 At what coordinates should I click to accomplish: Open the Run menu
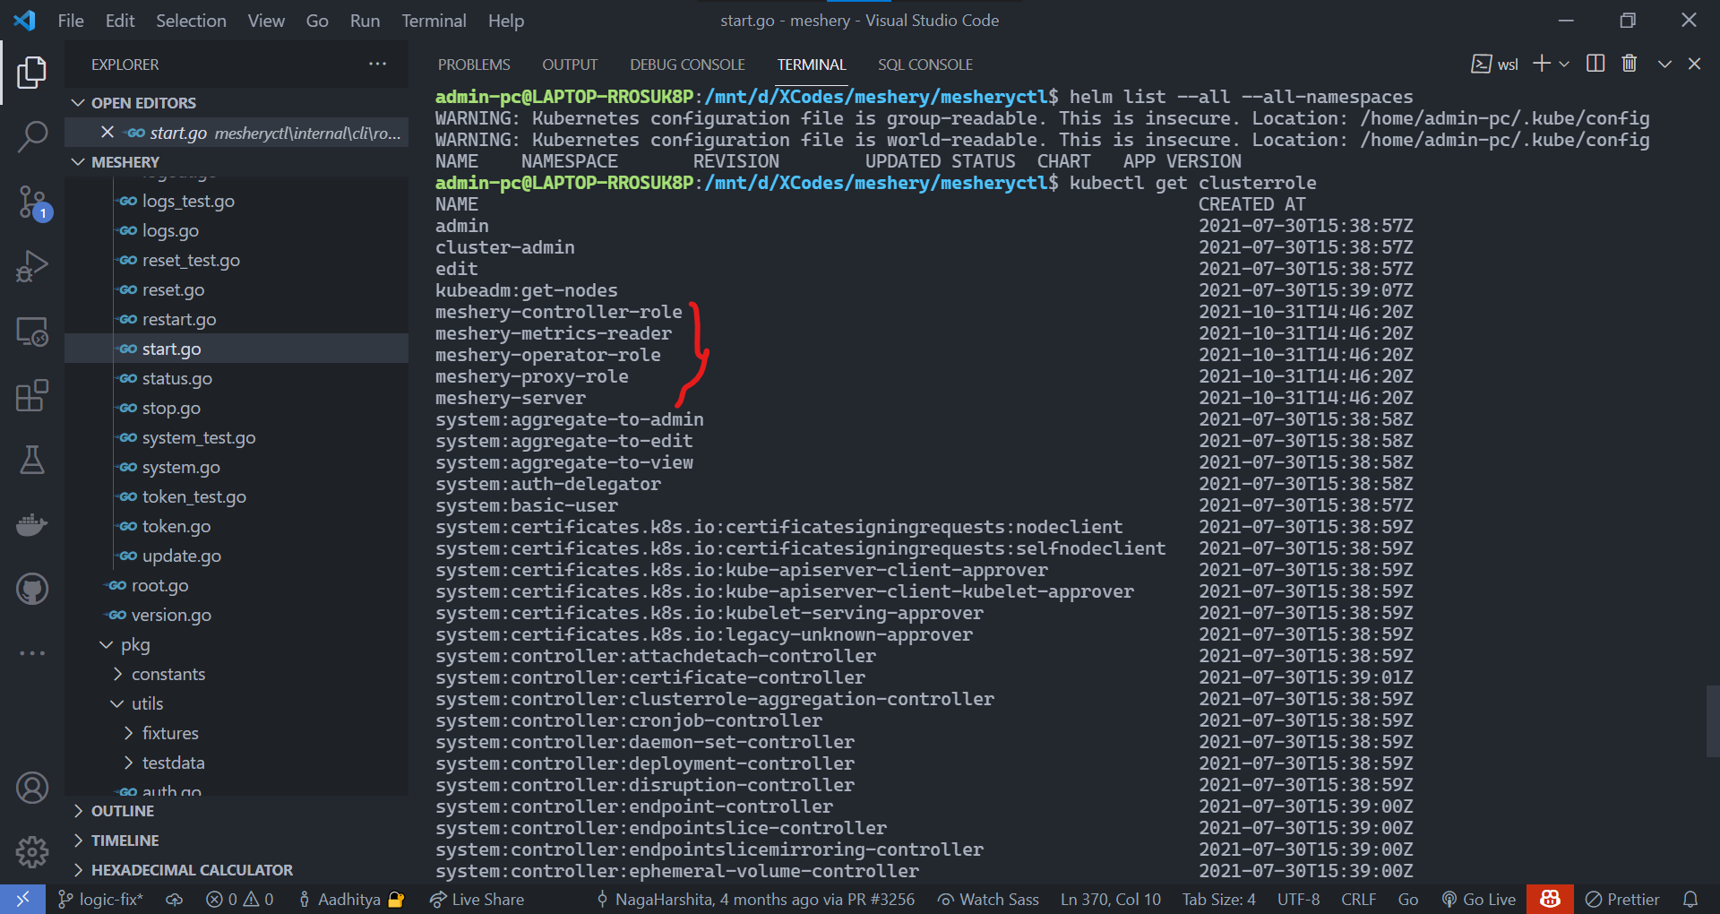coord(364,20)
